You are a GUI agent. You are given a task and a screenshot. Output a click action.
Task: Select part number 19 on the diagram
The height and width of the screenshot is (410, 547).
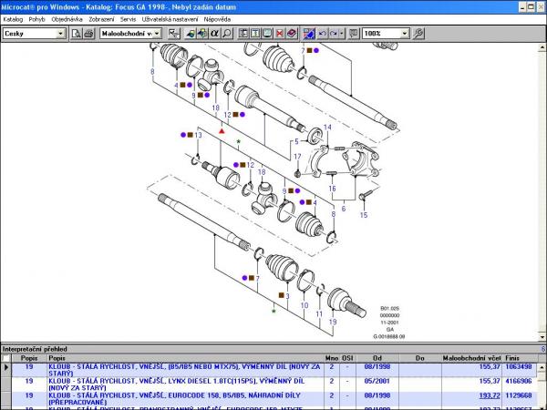[x=332, y=322]
